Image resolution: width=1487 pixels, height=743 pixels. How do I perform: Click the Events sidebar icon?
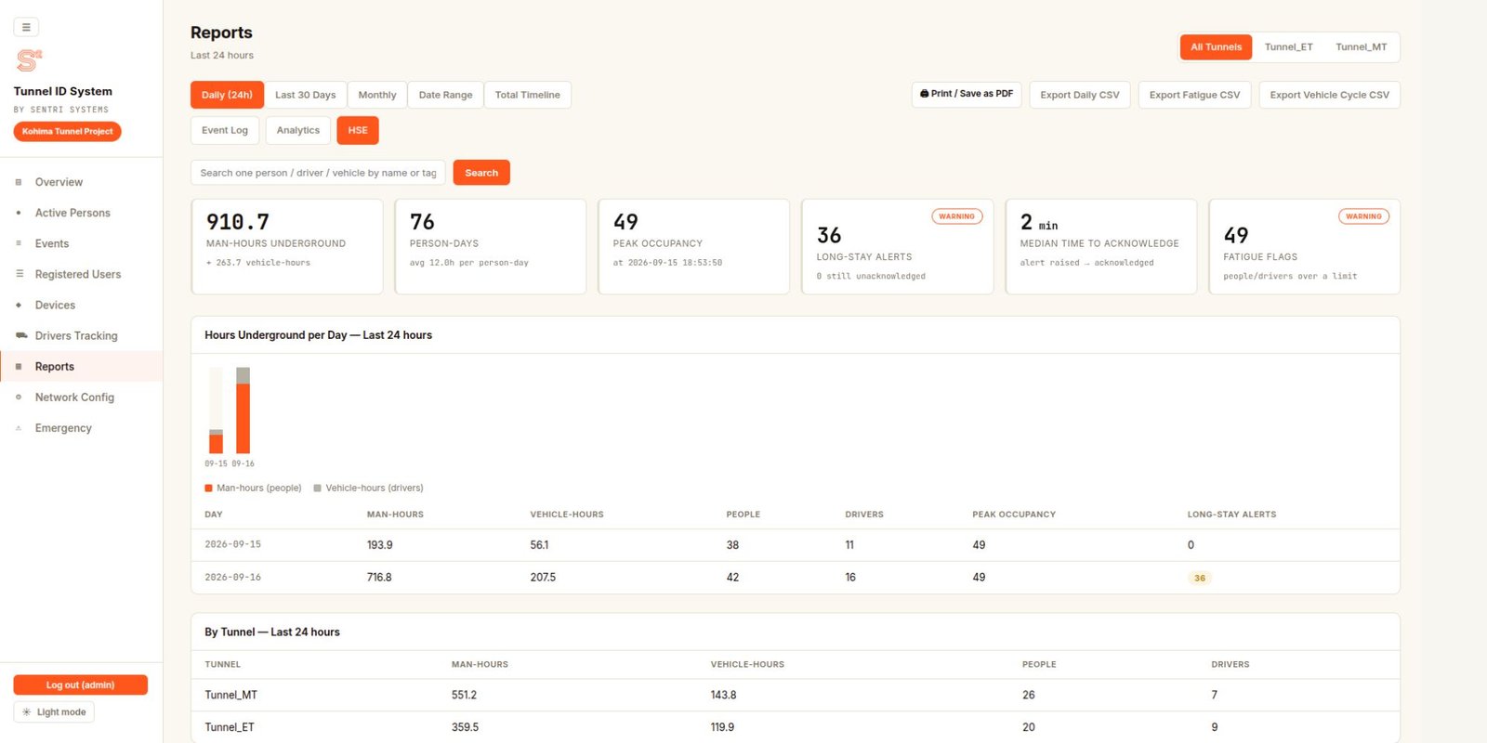pyautogui.click(x=19, y=243)
